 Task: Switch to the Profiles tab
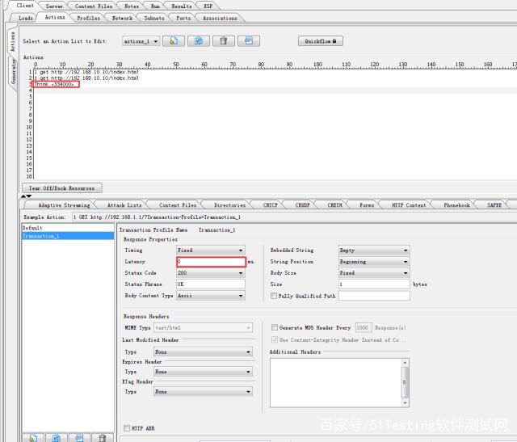(x=88, y=18)
